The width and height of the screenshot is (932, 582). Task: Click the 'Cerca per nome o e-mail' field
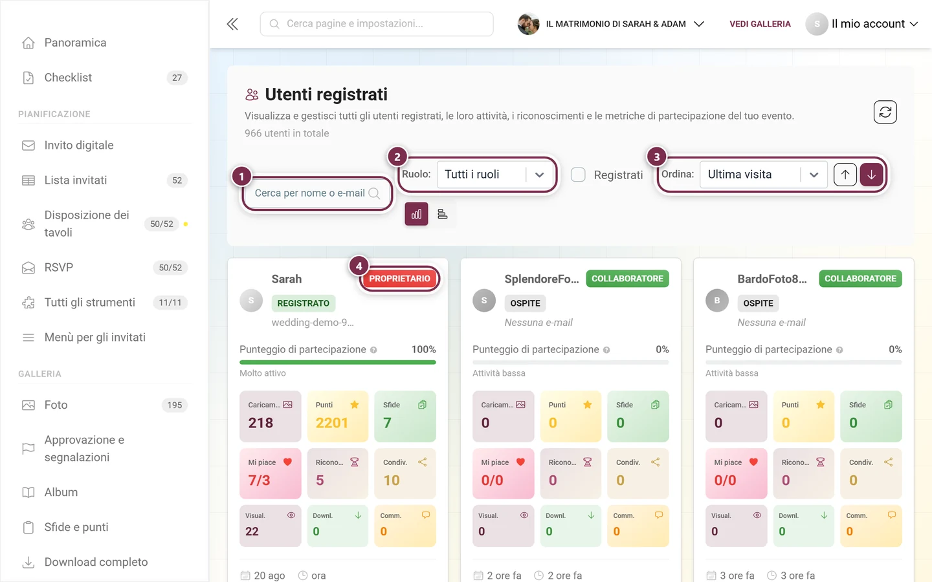pos(317,193)
